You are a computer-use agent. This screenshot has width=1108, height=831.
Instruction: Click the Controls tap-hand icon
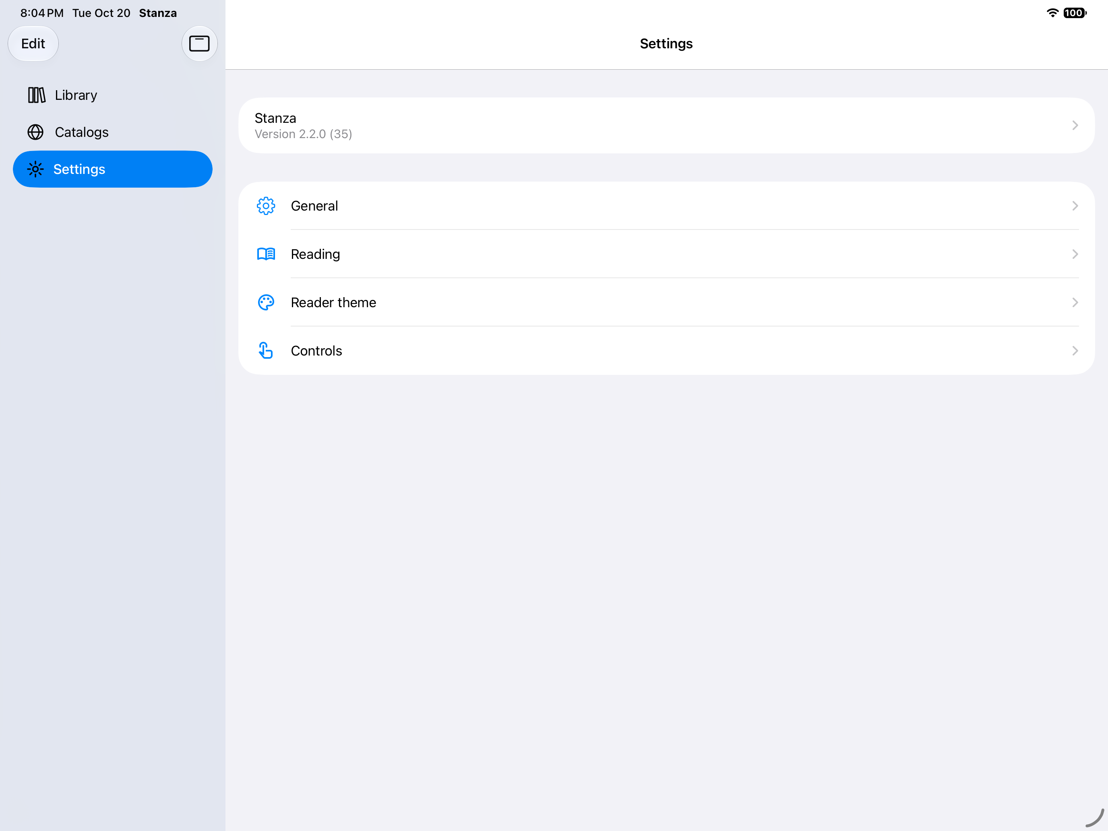pyautogui.click(x=266, y=351)
